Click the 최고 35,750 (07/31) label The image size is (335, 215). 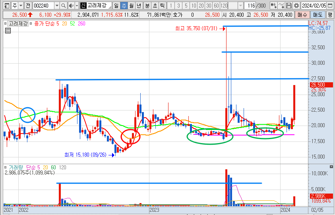[196, 29]
